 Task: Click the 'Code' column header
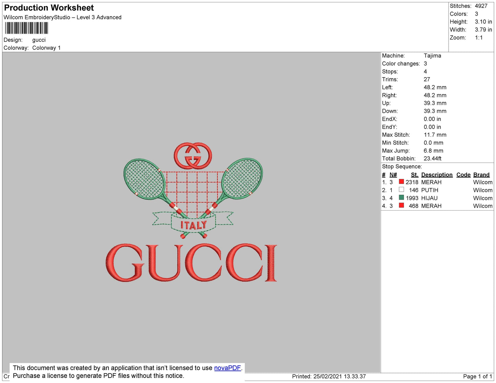(463, 175)
